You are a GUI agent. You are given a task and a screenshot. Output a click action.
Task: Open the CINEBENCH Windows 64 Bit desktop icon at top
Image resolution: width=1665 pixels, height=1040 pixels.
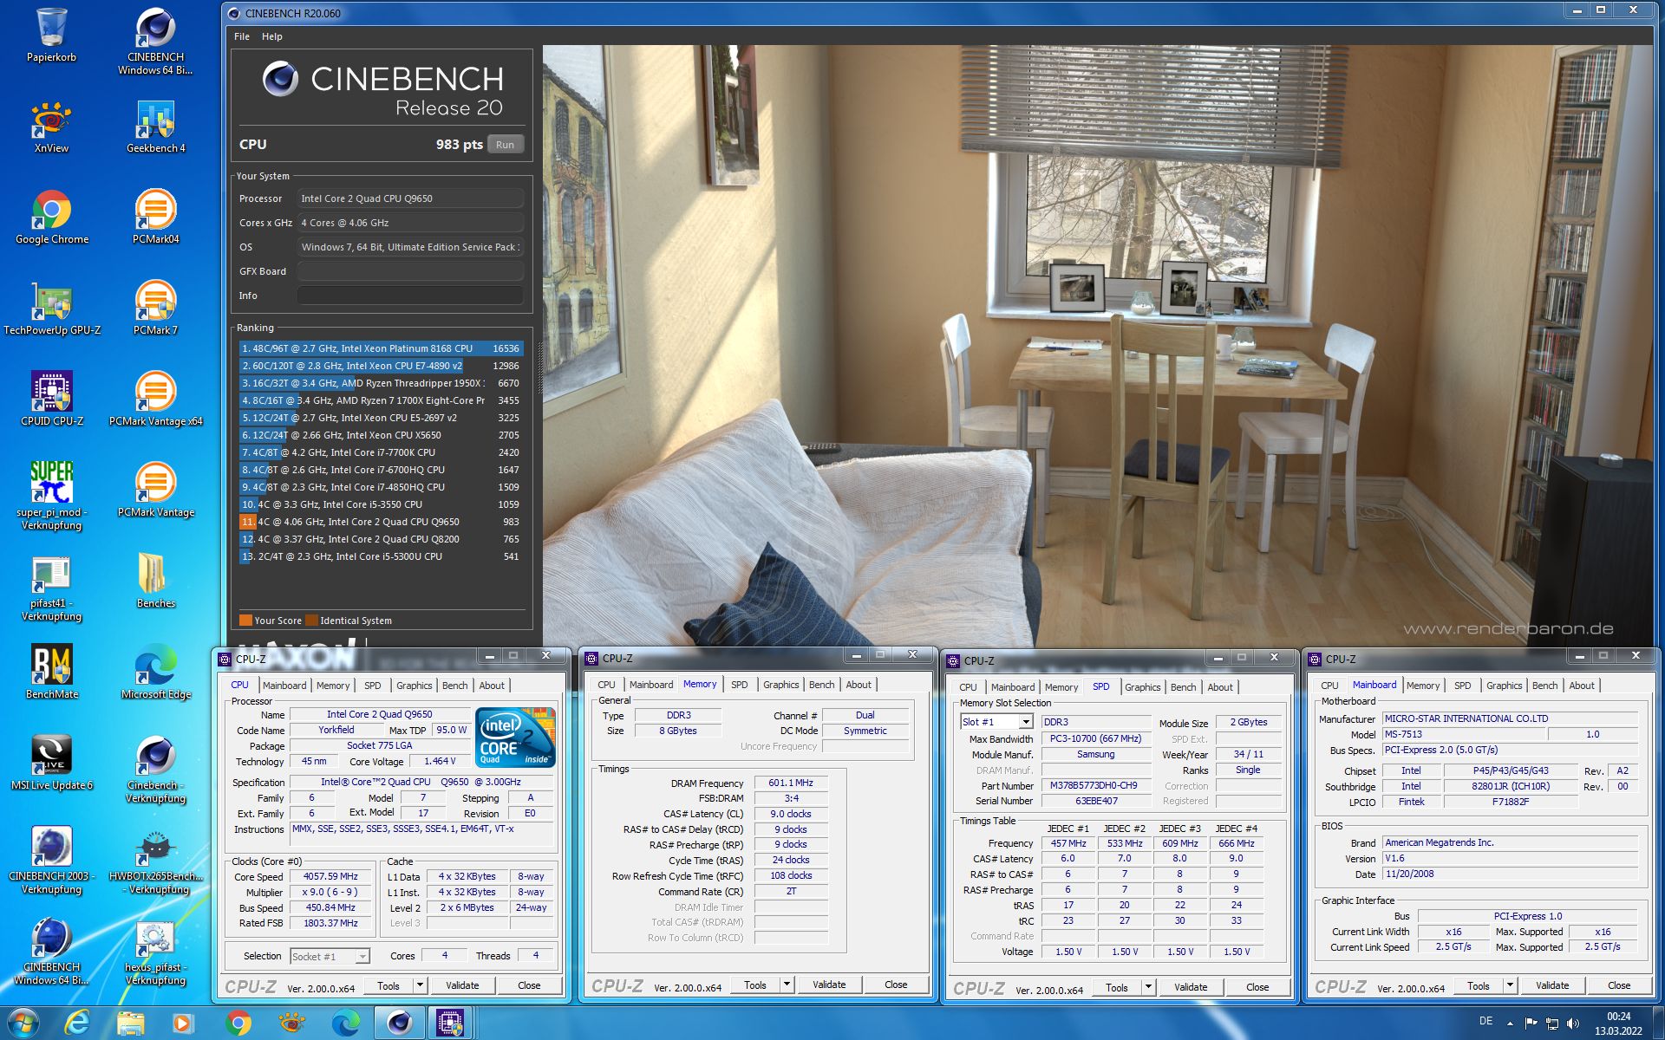point(155,41)
